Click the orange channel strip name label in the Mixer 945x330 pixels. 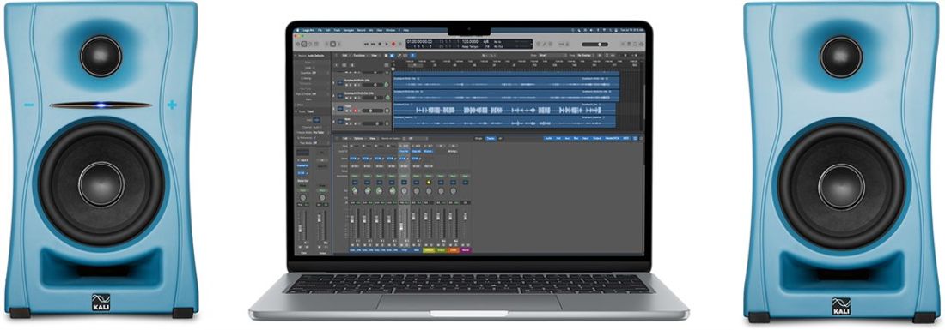coord(454,250)
